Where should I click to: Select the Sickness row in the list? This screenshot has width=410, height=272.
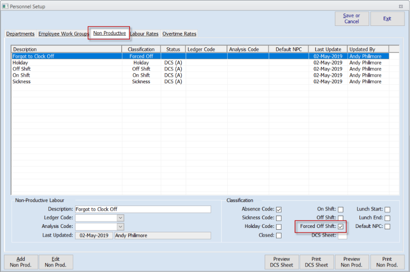point(22,81)
